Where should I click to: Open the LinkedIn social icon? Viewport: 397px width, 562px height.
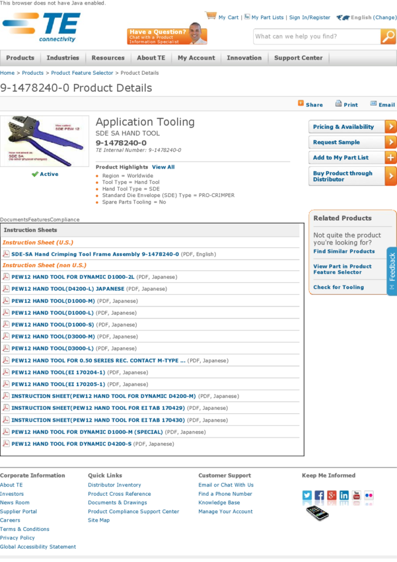[x=344, y=495]
